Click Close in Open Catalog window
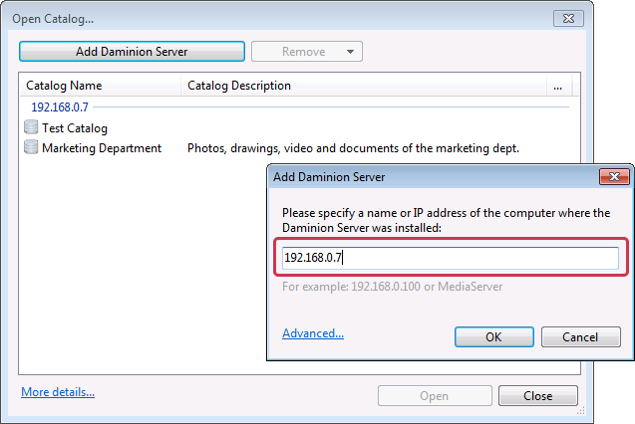 tap(538, 396)
